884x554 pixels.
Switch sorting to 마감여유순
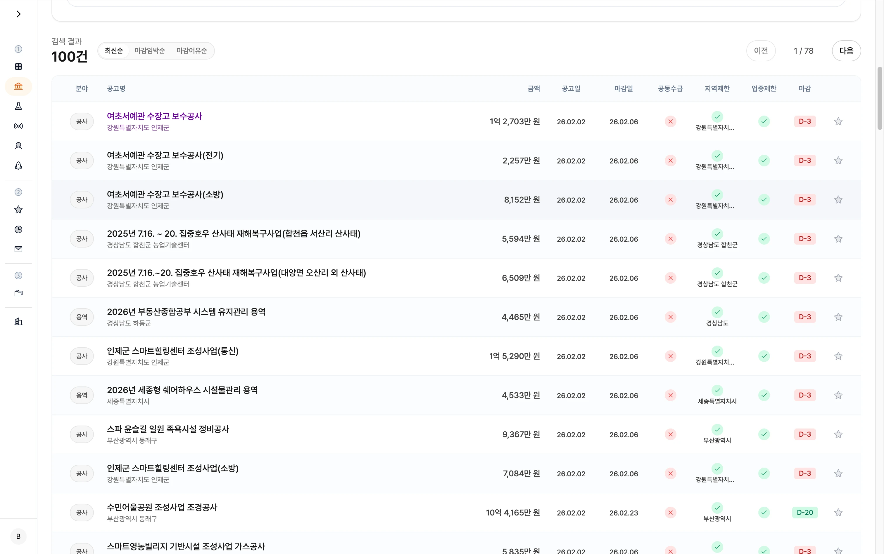tap(191, 50)
